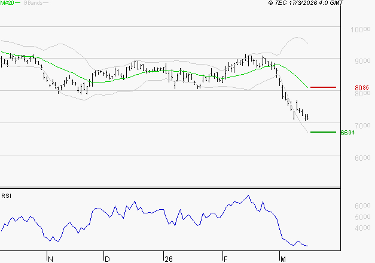Image resolution: width=375 pixels, height=263 pixels.
Task: Click the red 8085 resistance value
Action: click(362, 88)
